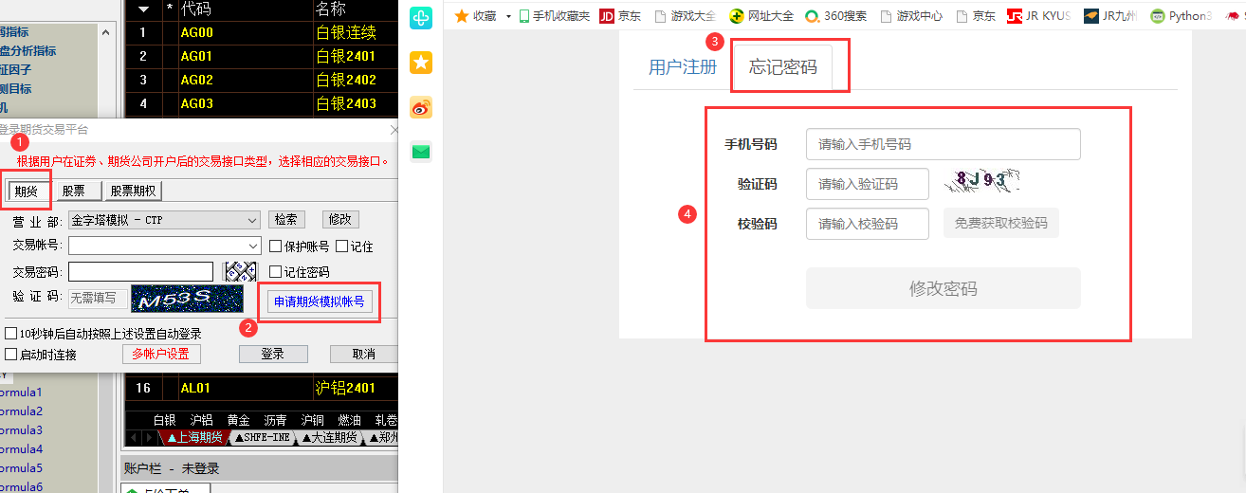
Task: Open the JR KYUS bookmark
Action: (x=1038, y=16)
